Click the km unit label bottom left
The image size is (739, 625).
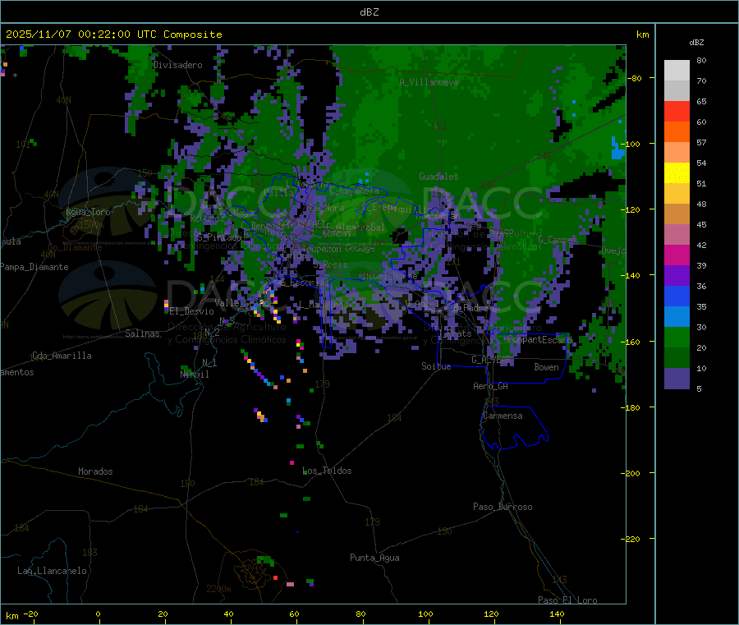(11, 616)
